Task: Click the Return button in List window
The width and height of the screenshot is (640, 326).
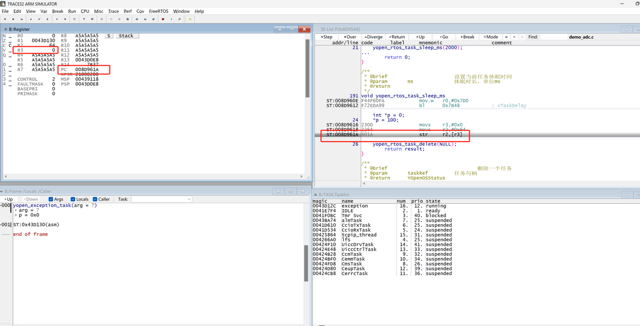Action: (397, 37)
